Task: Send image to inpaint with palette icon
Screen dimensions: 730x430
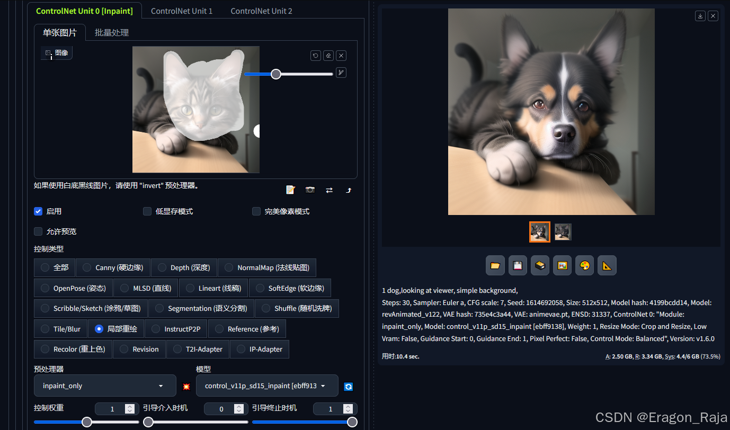Action: tap(584, 266)
